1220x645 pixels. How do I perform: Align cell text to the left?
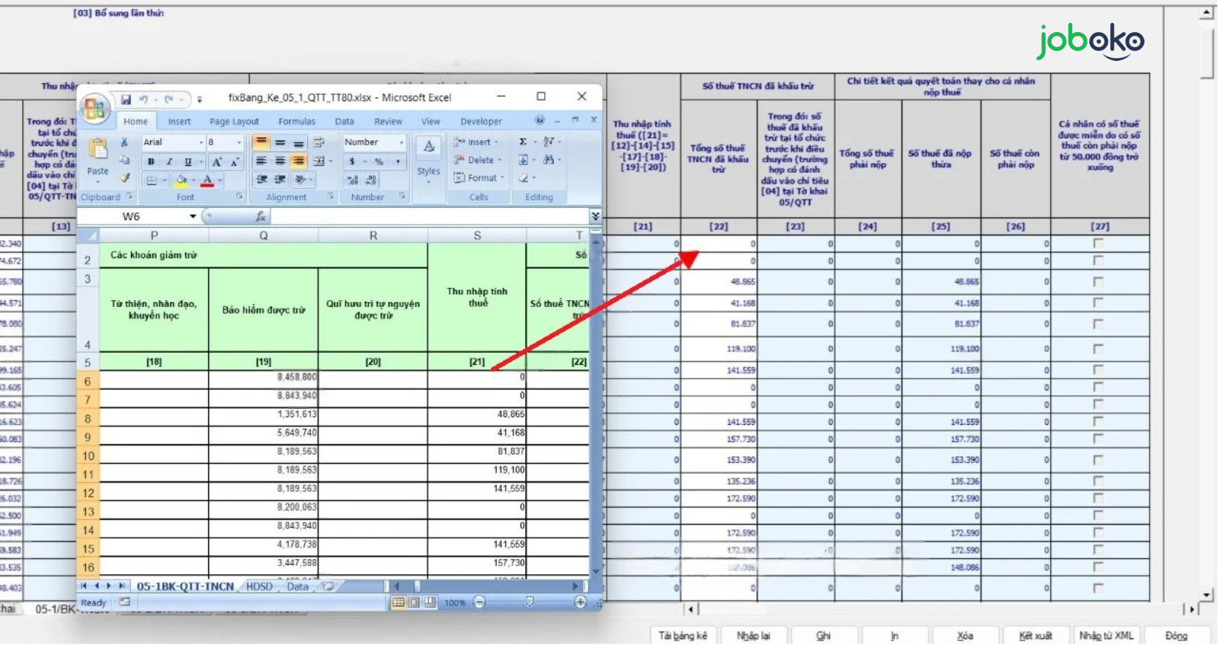click(261, 161)
